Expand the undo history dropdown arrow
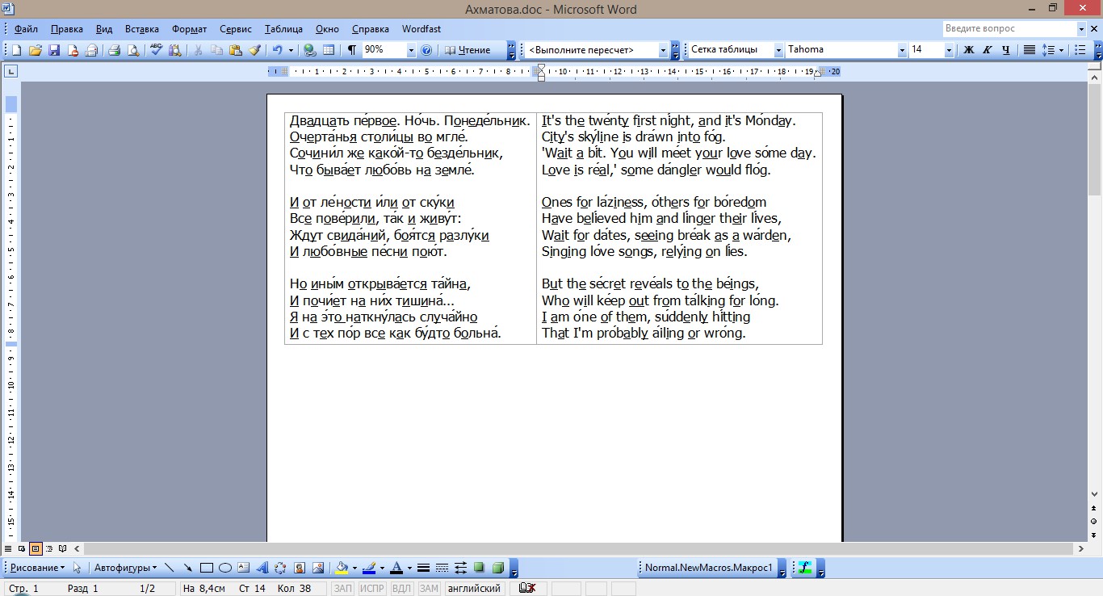1103x596 pixels. coord(291,50)
